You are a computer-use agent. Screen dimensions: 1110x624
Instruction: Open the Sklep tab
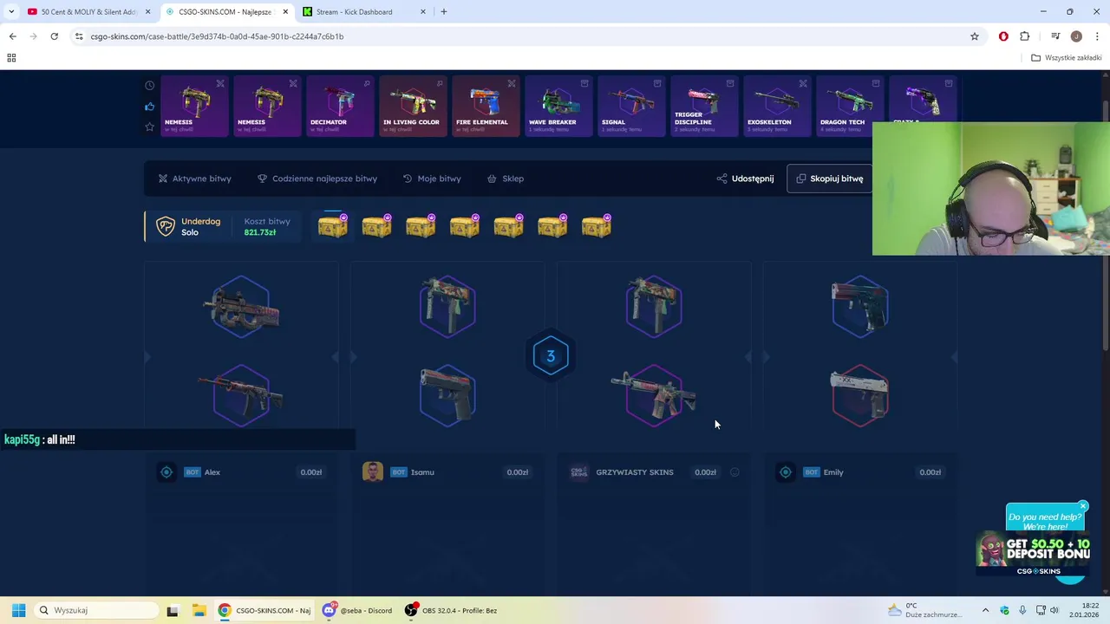tap(505, 179)
